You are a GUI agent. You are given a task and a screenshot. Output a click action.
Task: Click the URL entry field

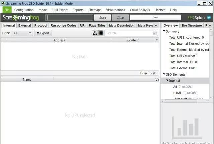coord(69,18)
